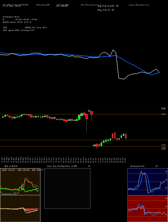This screenshot has width=168, height=222.
Task: Click the '12 Day = 49.21' legend text
Action: 12,6
